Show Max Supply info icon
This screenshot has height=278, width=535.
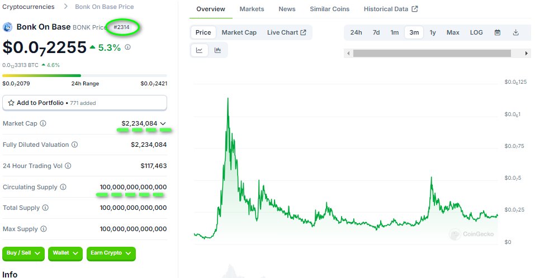click(x=44, y=229)
